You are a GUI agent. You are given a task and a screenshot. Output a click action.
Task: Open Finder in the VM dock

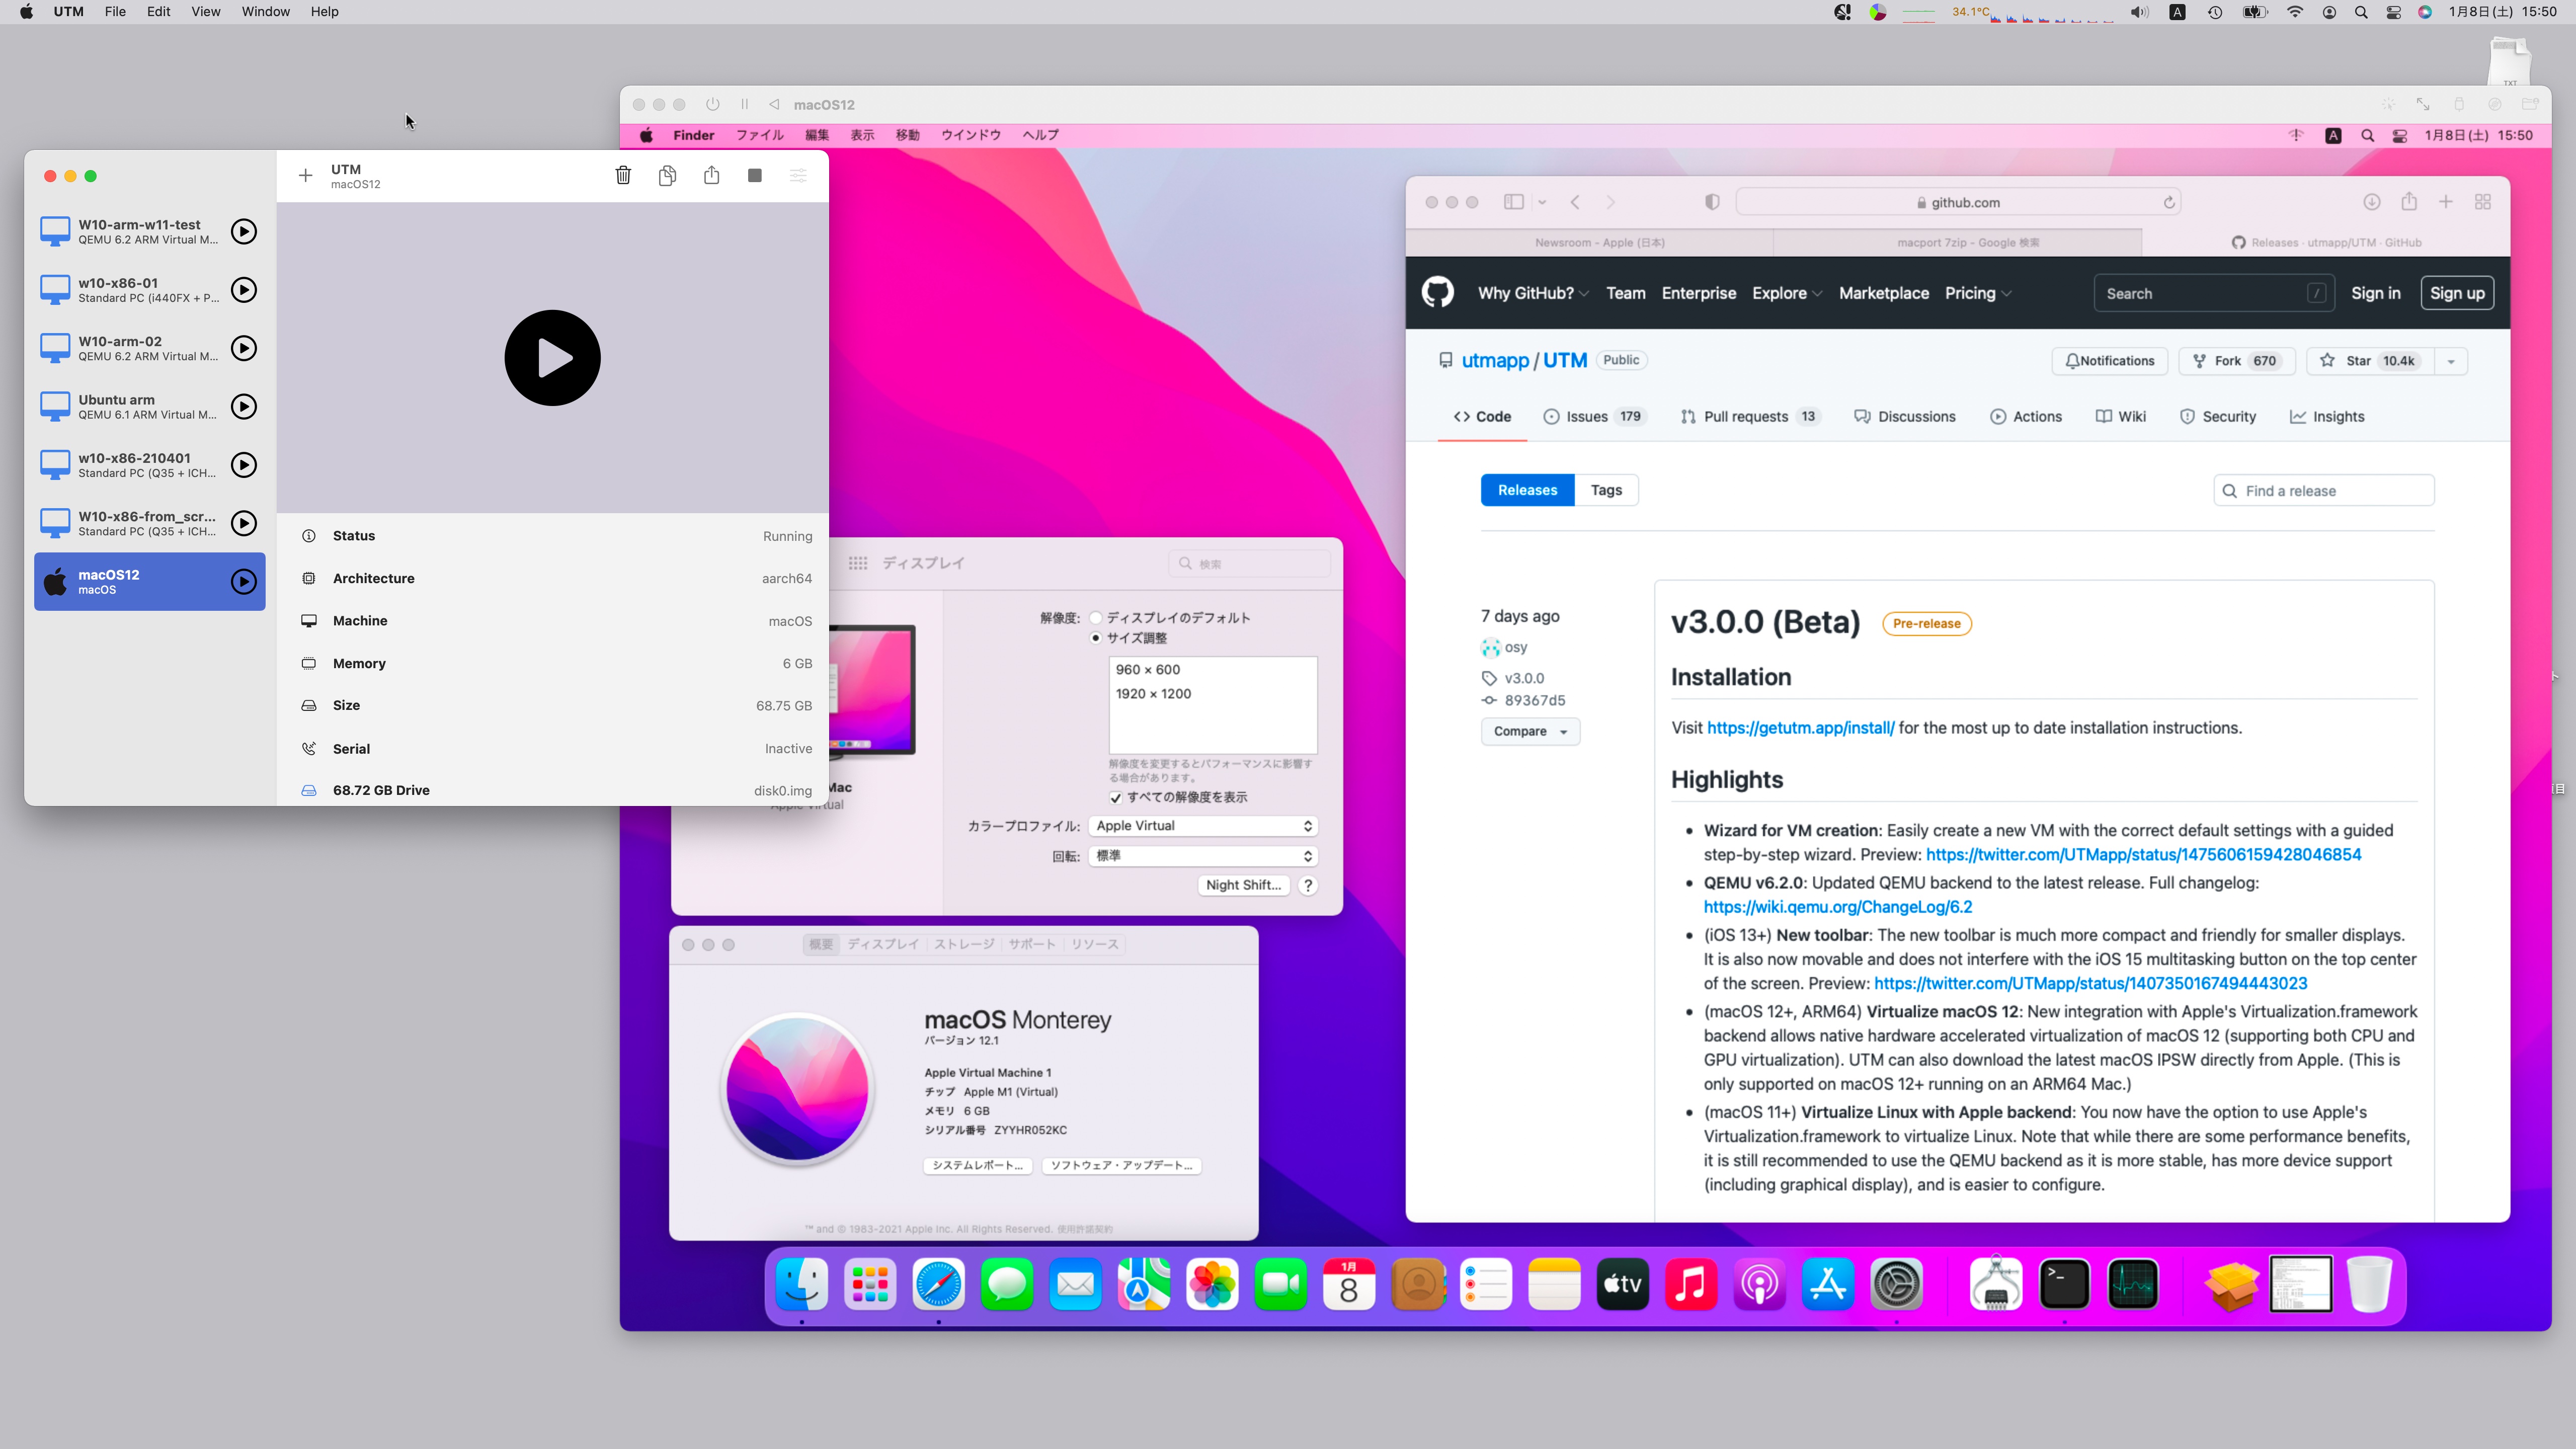(802, 1283)
